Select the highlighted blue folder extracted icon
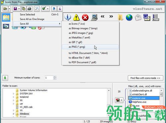This screenshot has height=123, width=166. pos(6,17)
